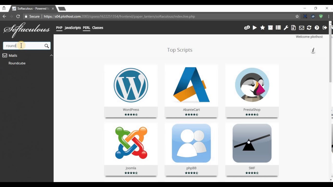This screenshot has width=333, height=187.
Task: Open the wrench settings icon
Action: pyautogui.click(x=286, y=28)
